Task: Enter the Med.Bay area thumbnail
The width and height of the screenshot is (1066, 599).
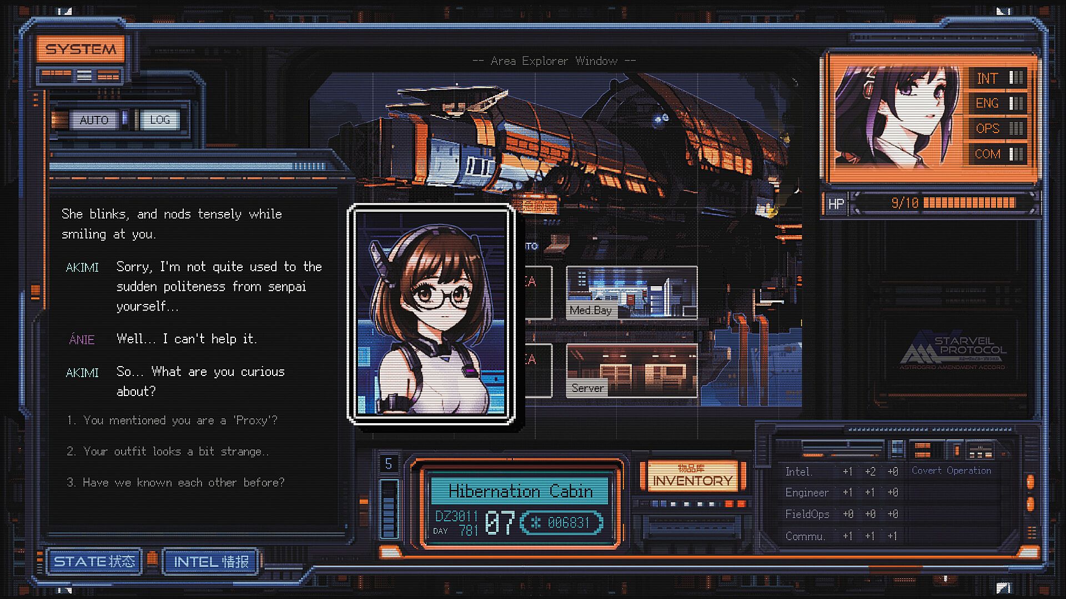Action: tap(631, 292)
